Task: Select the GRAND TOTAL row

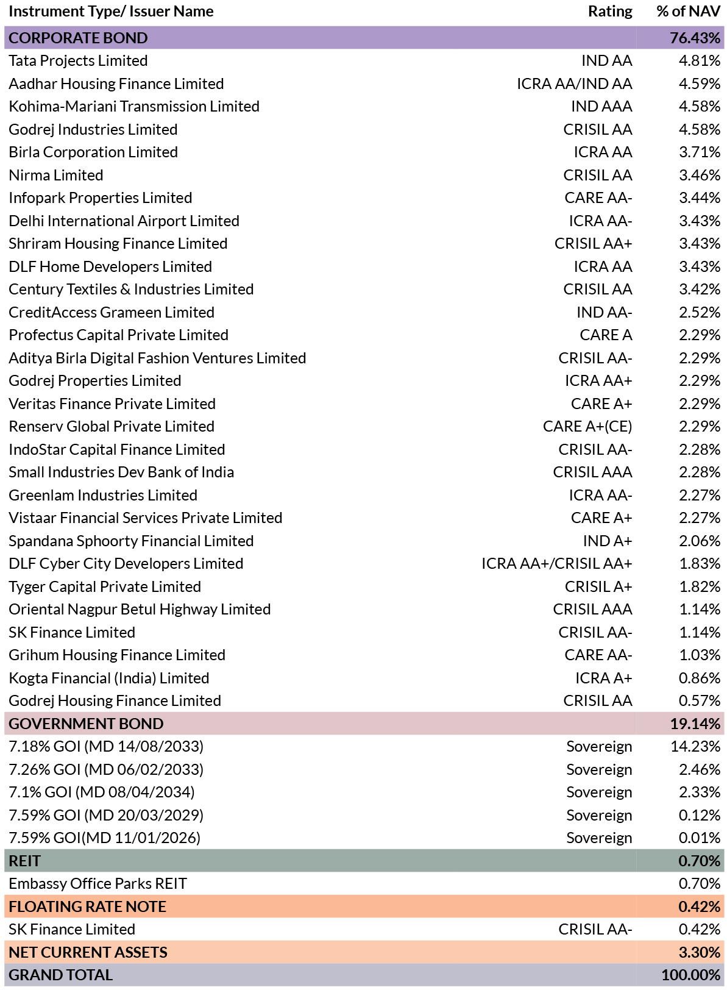Action: point(364,975)
